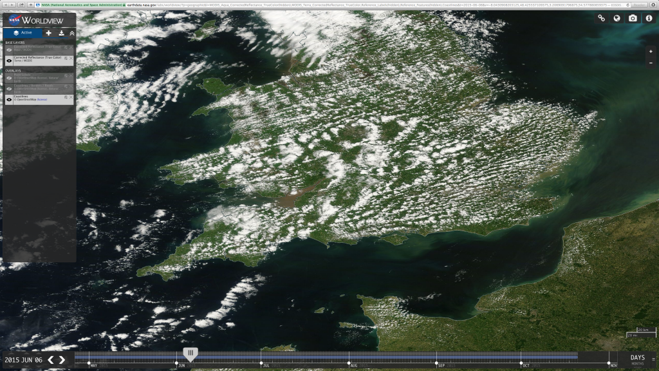Go forward in the browser
This screenshot has height=371, width=659.
pos(12,5)
